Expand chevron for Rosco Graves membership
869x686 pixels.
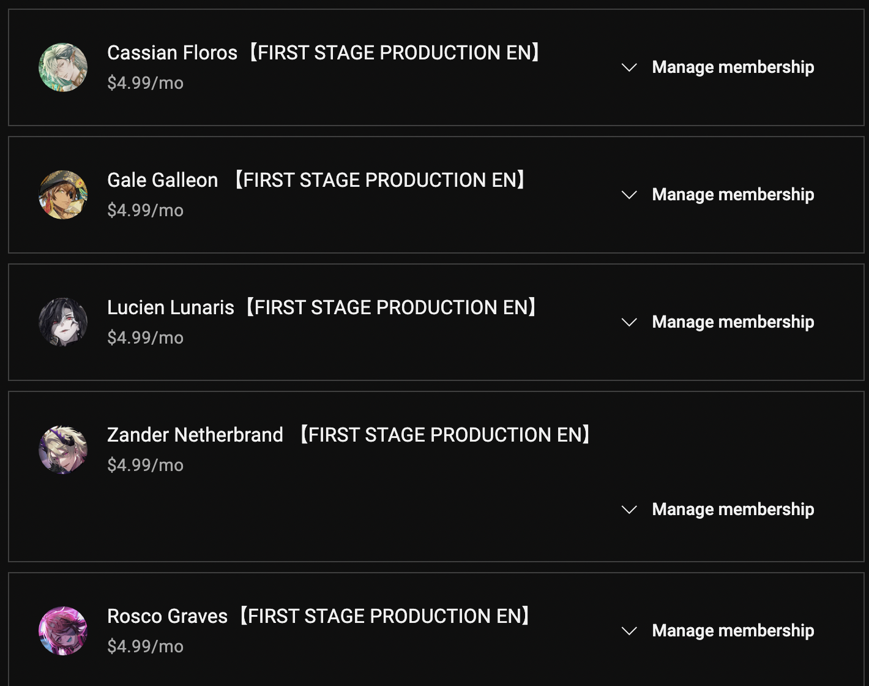tap(629, 631)
